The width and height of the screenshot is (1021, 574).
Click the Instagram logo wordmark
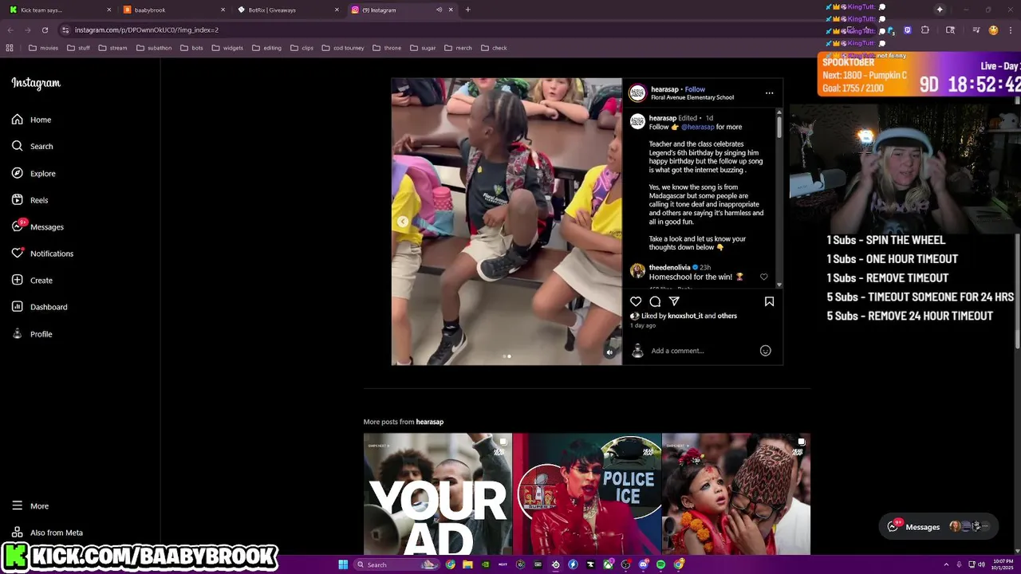pyautogui.click(x=36, y=83)
